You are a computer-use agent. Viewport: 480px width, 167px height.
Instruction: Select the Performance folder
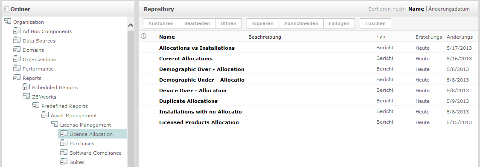click(38, 69)
